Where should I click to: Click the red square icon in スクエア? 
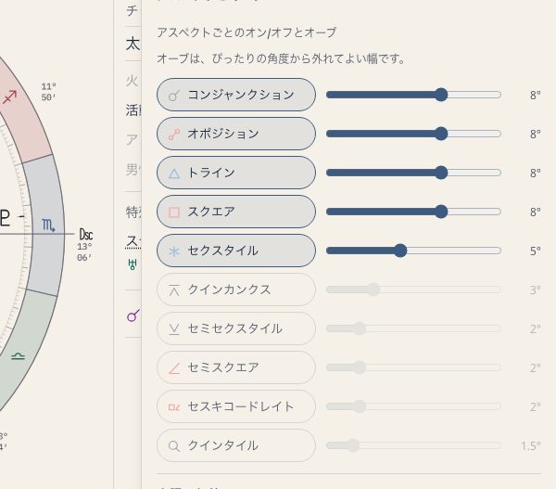pyautogui.click(x=174, y=212)
